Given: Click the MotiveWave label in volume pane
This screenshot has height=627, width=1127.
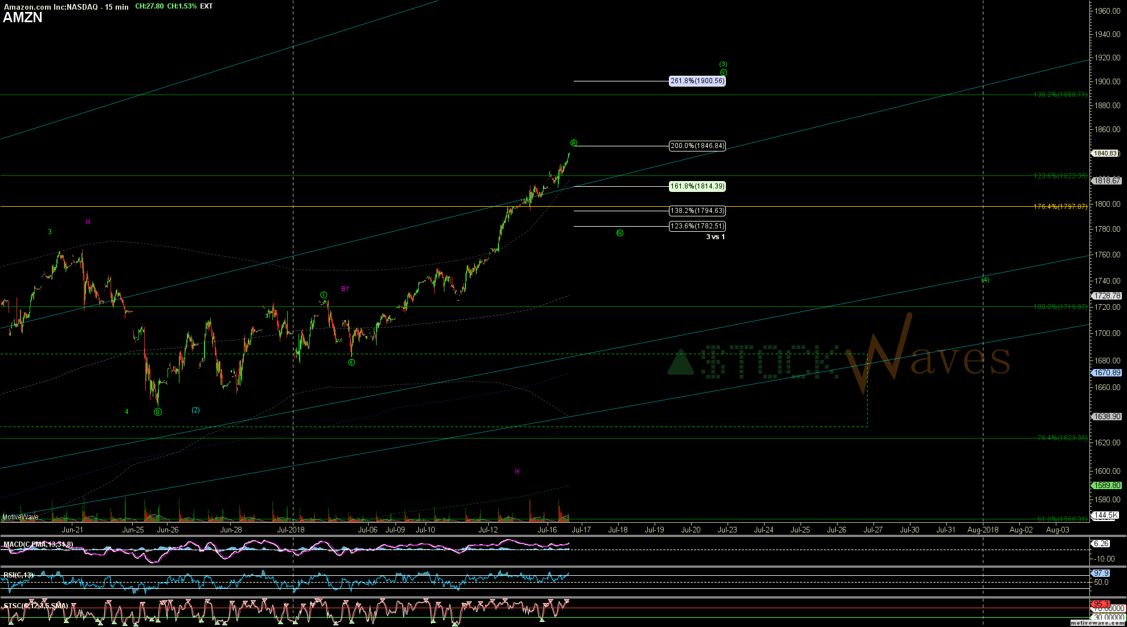Looking at the screenshot, I should pos(21,517).
